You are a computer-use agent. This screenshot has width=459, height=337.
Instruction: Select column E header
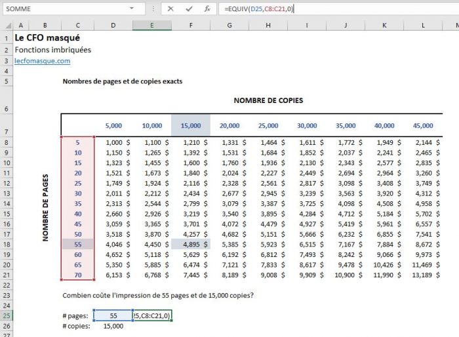point(152,26)
